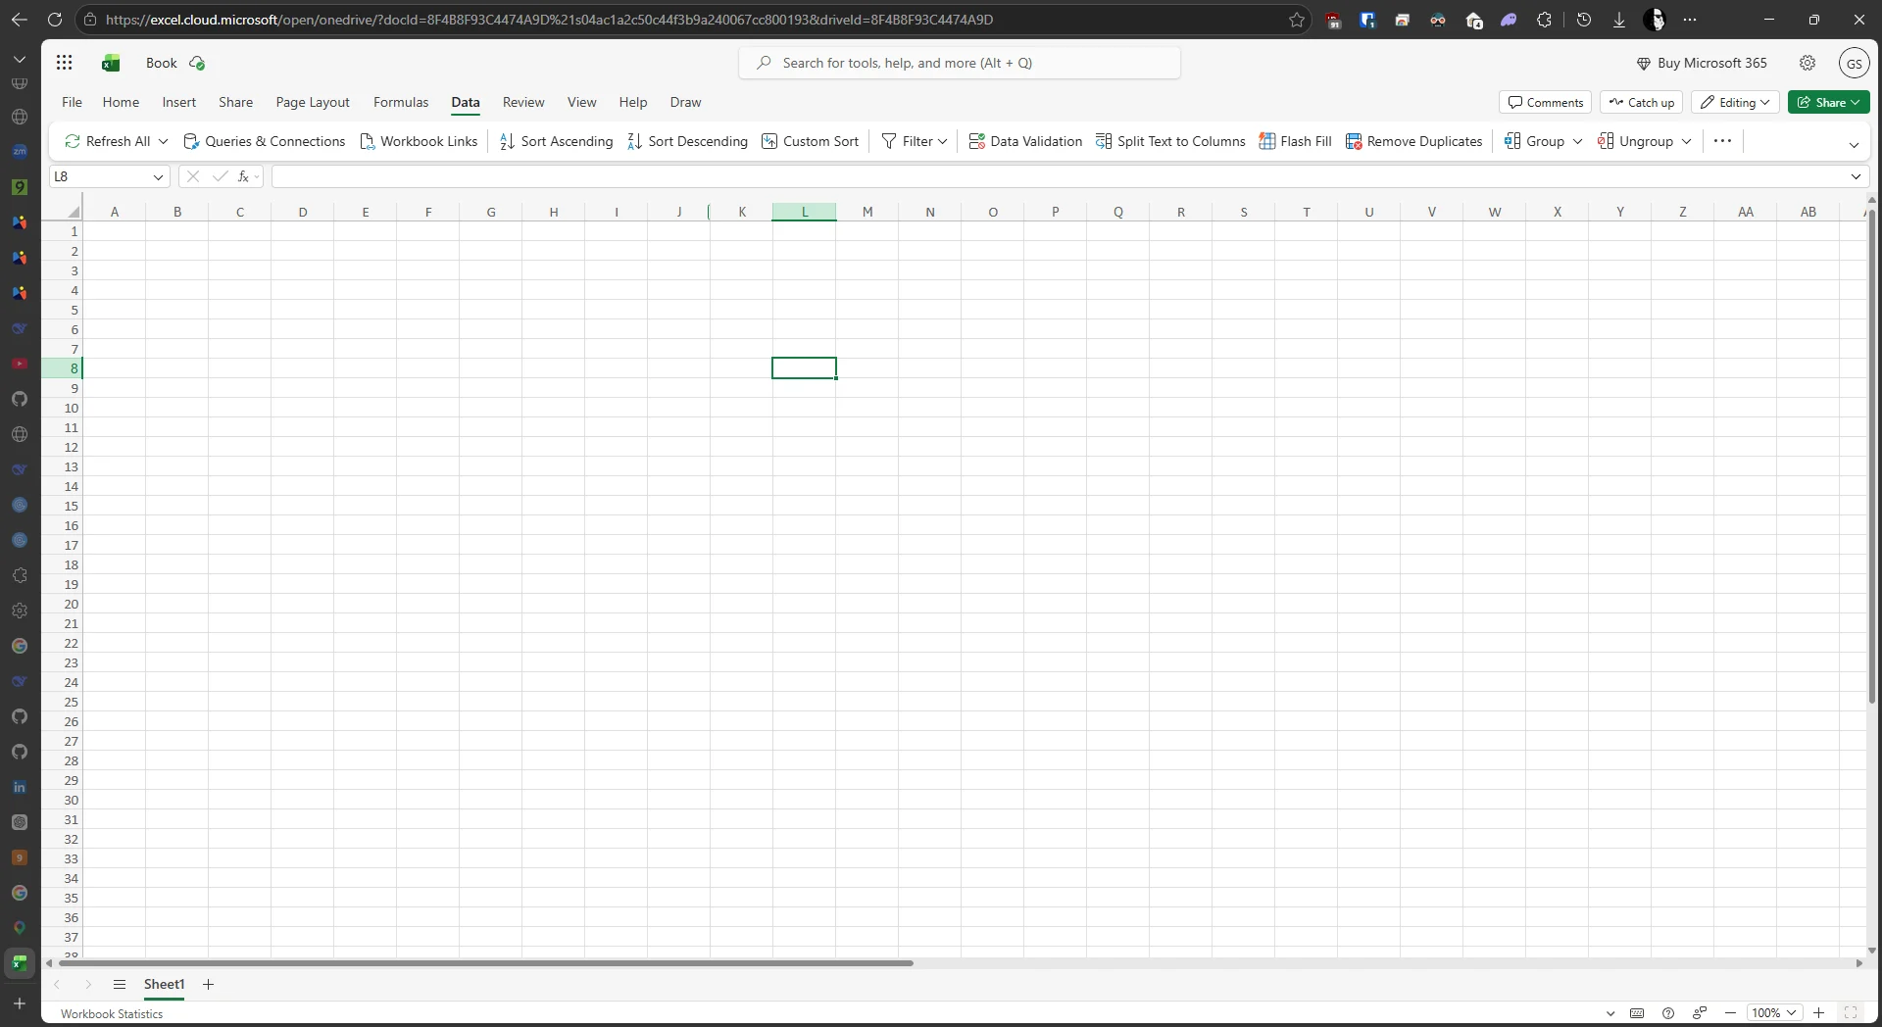Click the Excel logo icon
This screenshot has width=1882, height=1027.
point(111,63)
